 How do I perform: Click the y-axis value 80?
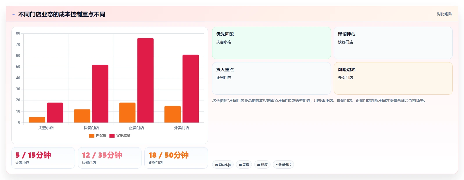[18, 33]
